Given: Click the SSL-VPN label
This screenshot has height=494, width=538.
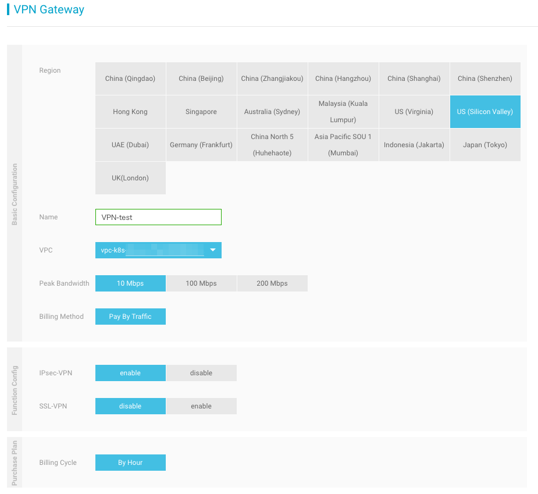Looking at the screenshot, I should click(x=53, y=406).
